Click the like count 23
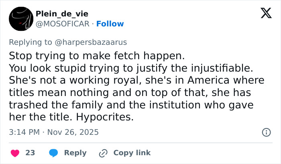Screen dimensions: 281x164 pos(30,153)
